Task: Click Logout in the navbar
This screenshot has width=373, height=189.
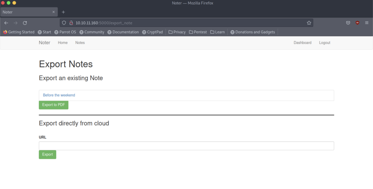Action: coord(325,43)
